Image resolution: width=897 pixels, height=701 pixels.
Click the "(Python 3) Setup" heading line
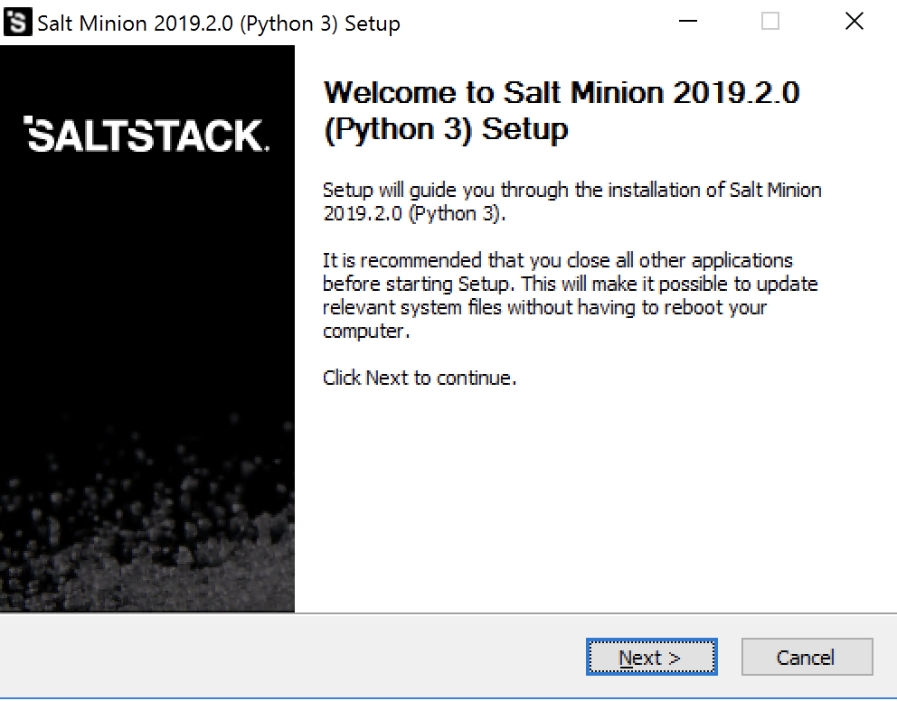(x=446, y=129)
